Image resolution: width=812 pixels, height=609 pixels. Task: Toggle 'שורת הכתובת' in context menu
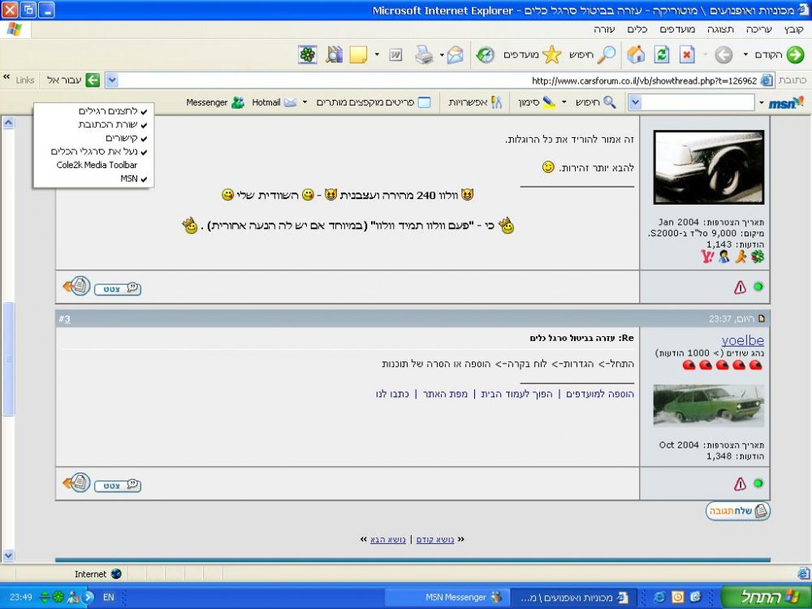(93, 125)
